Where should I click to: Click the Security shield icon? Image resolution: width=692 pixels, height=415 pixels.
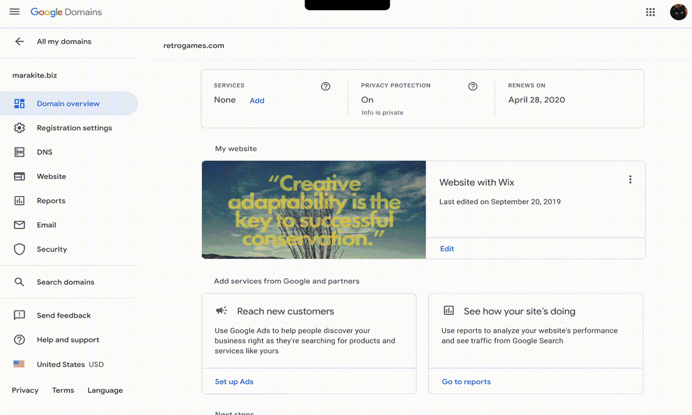tap(20, 249)
